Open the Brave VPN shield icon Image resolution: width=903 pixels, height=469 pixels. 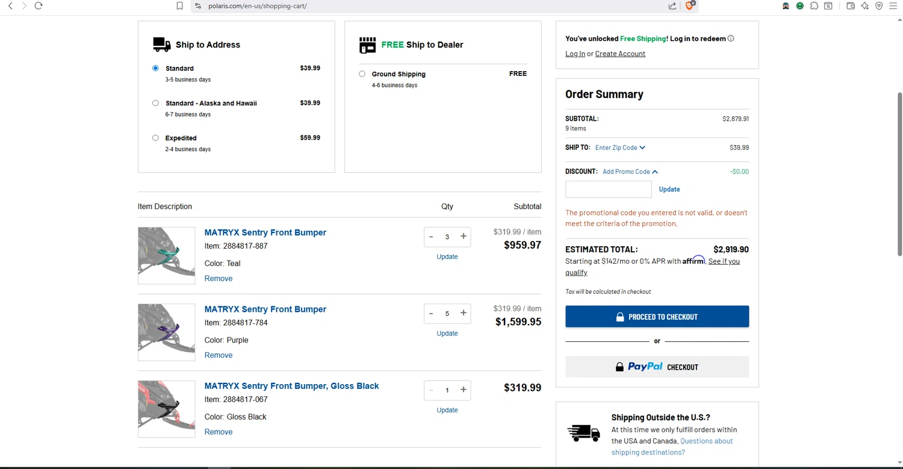[879, 6]
